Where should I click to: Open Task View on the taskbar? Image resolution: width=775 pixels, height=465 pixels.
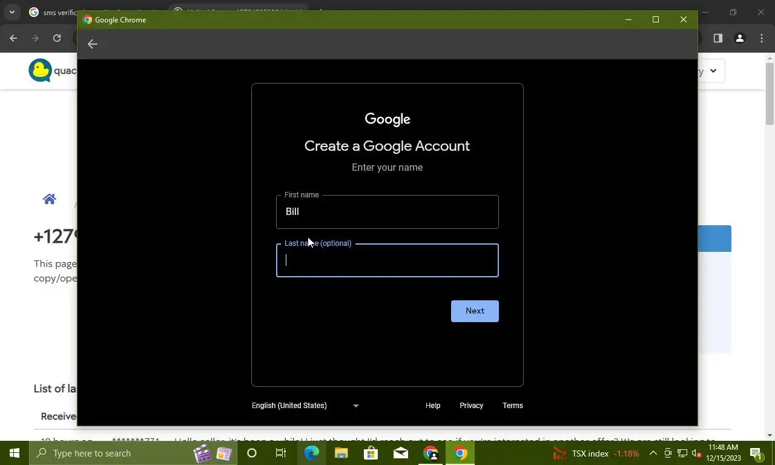(x=281, y=453)
